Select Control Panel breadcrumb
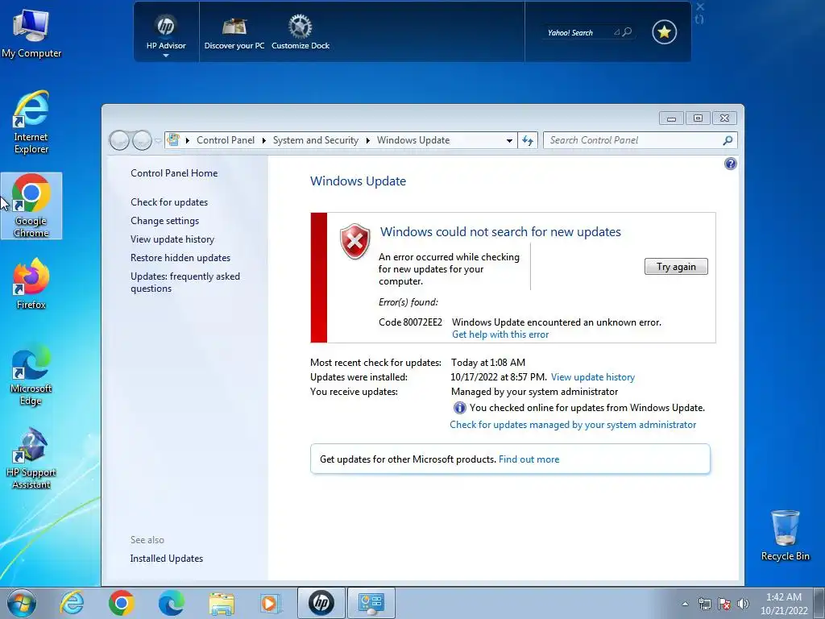The image size is (825, 619). click(x=226, y=140)
